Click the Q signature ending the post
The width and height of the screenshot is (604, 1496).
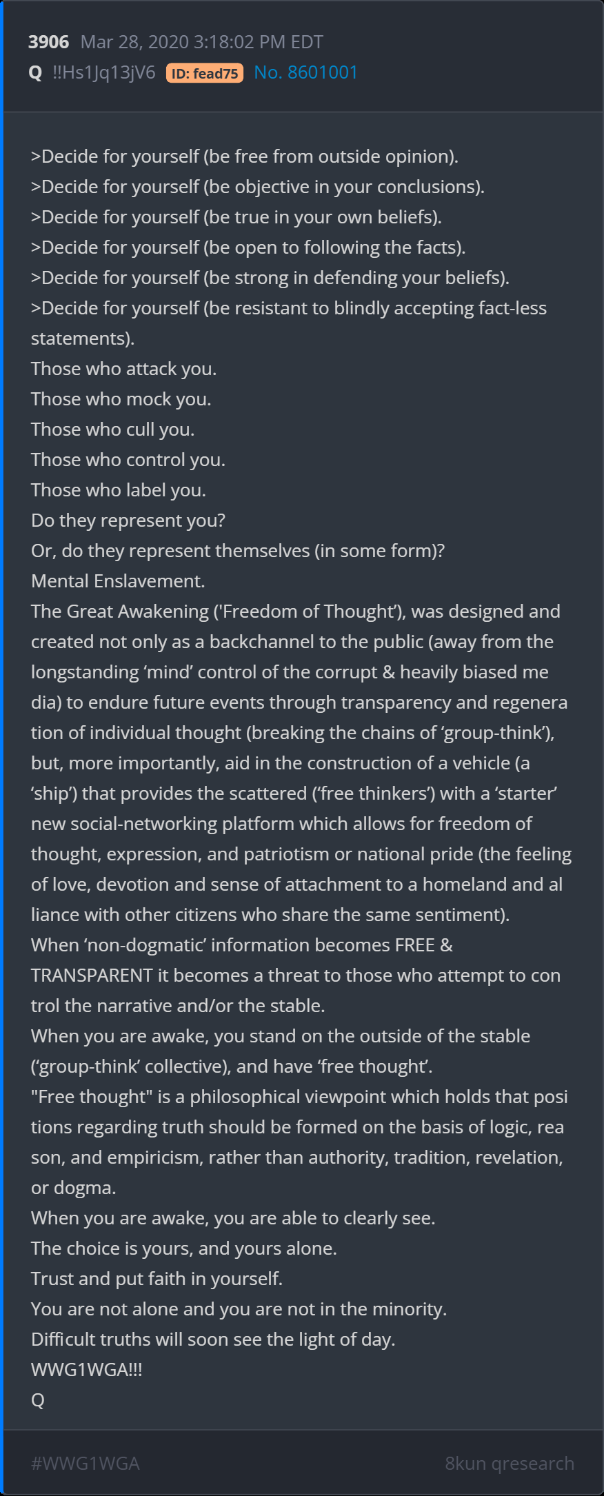click(38, 1400)
